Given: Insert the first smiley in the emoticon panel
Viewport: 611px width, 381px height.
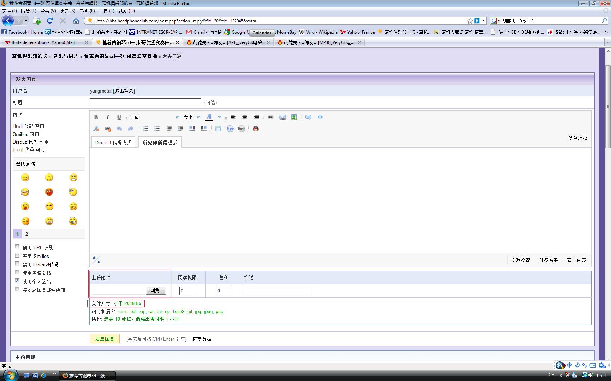Looking at the screenshot, I should tap(25, 177).
